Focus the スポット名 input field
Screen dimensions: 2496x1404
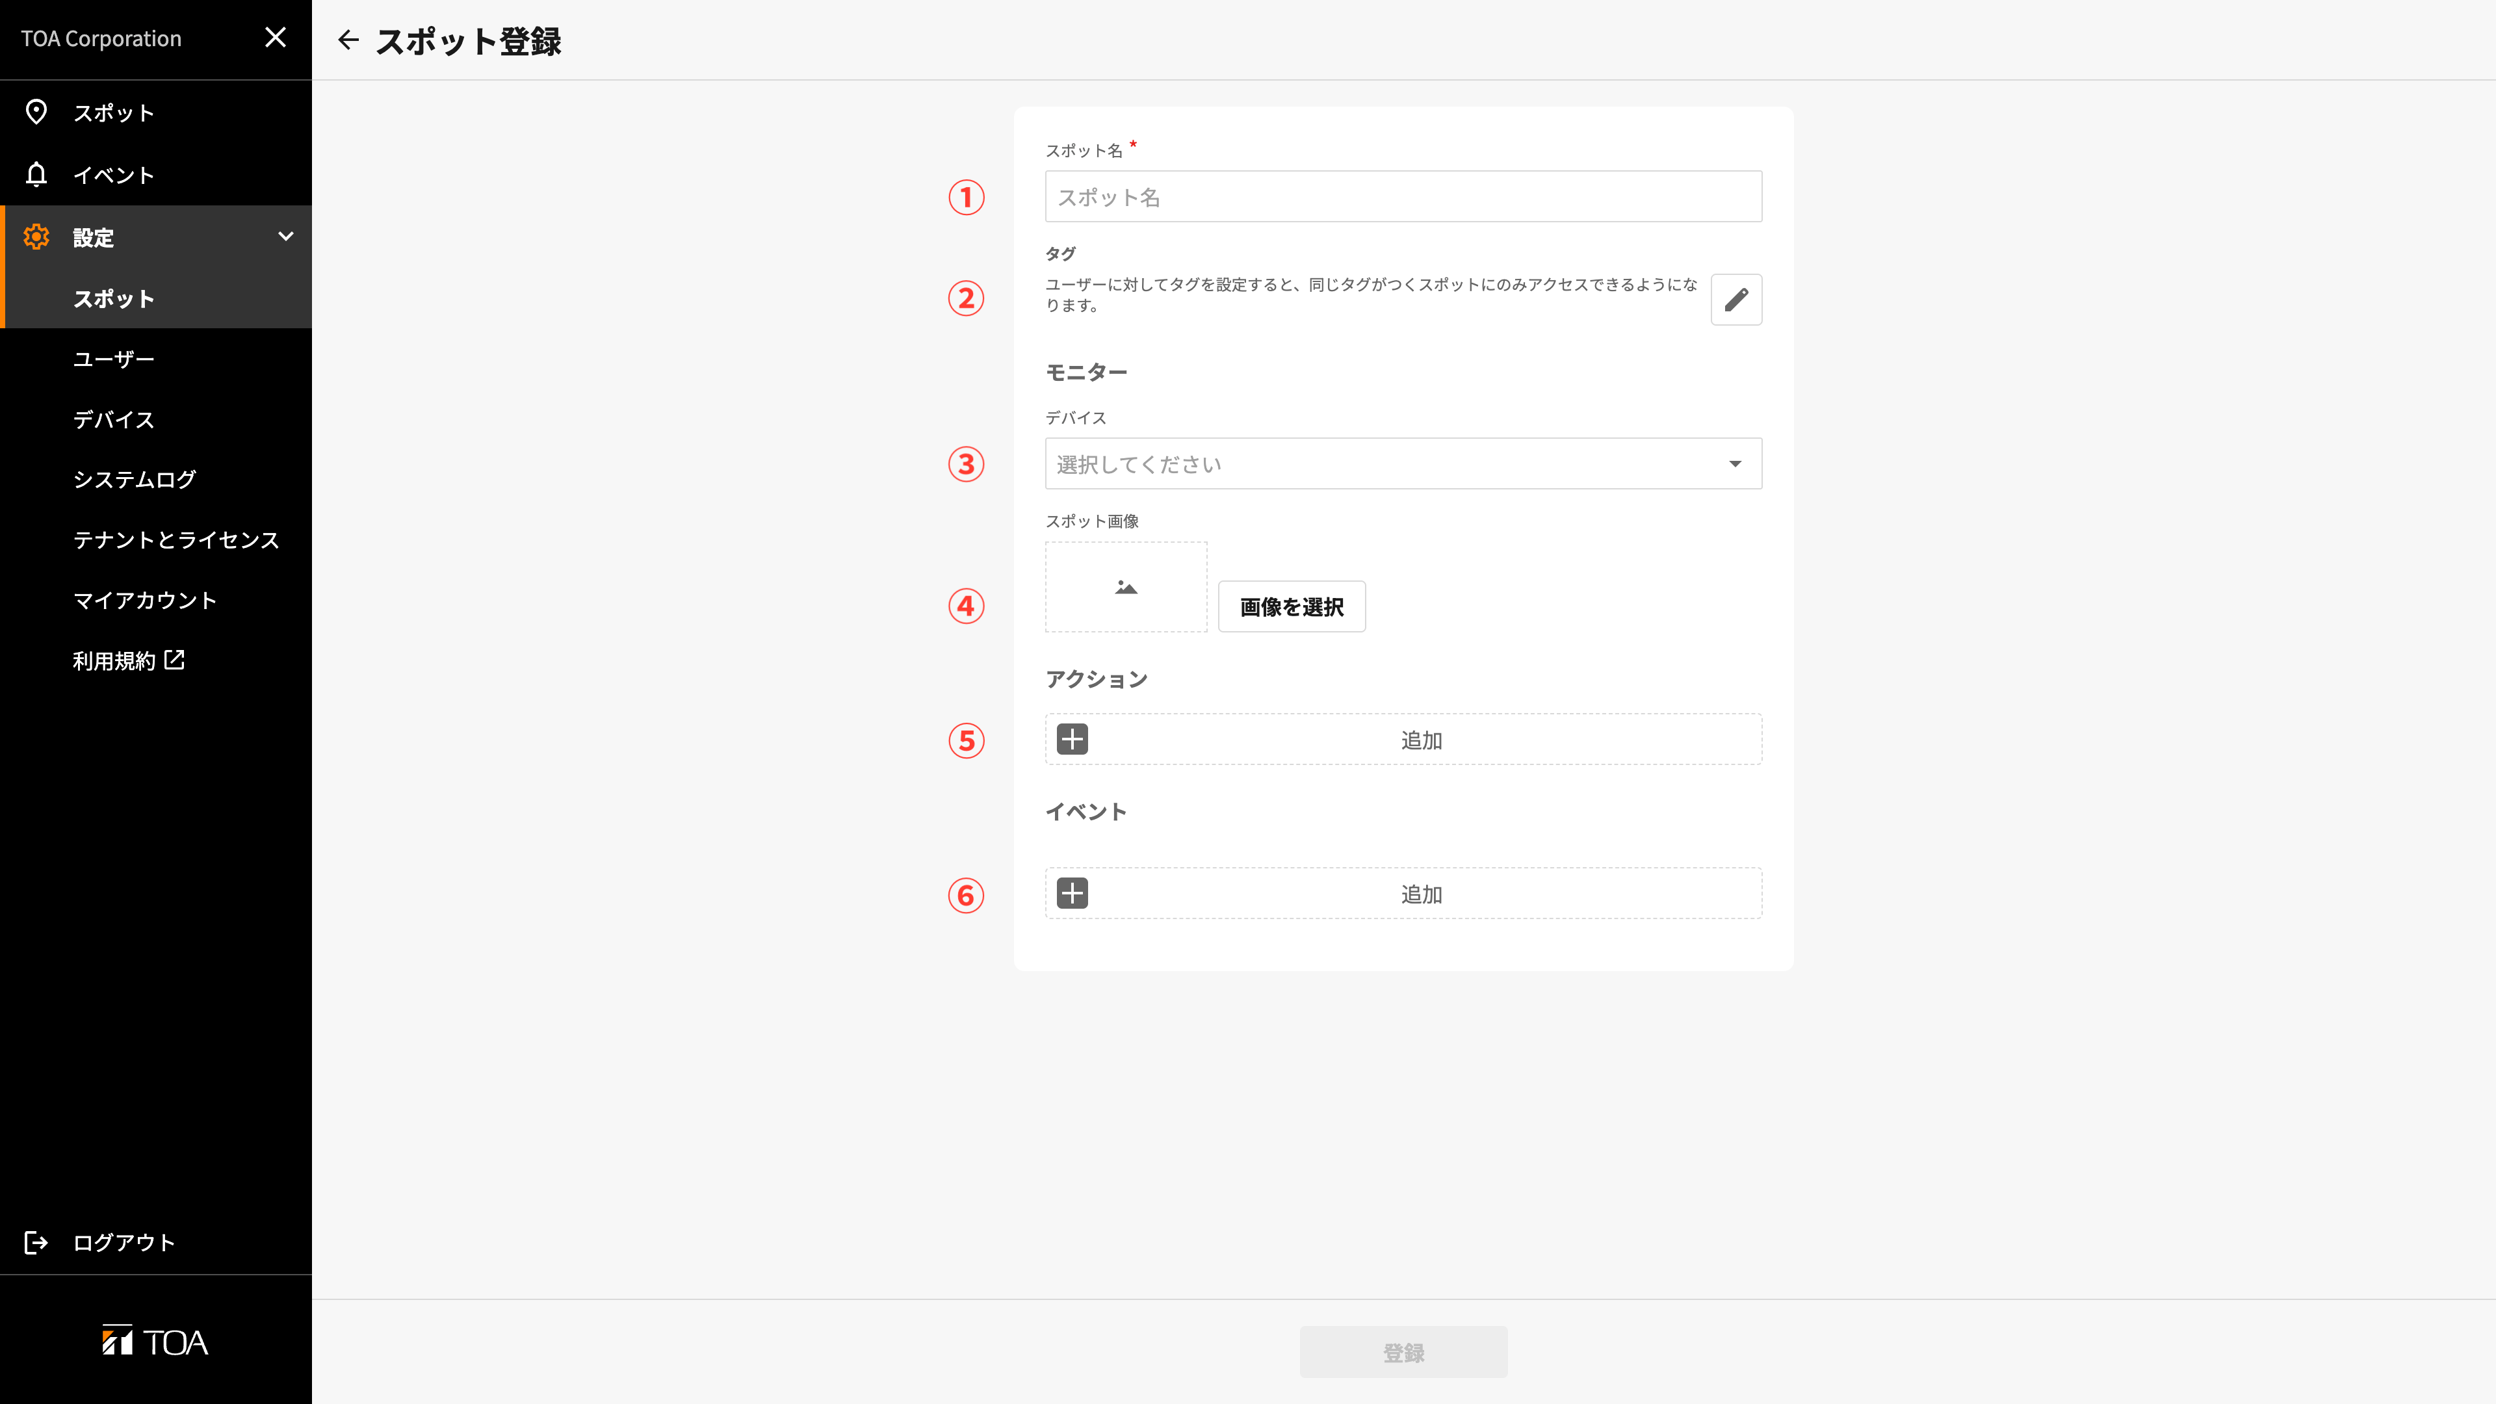[1403, 197]
